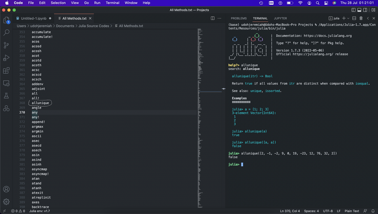
Task: Open the Explorer view in activity bar
Action: click(x=6, y=20)
